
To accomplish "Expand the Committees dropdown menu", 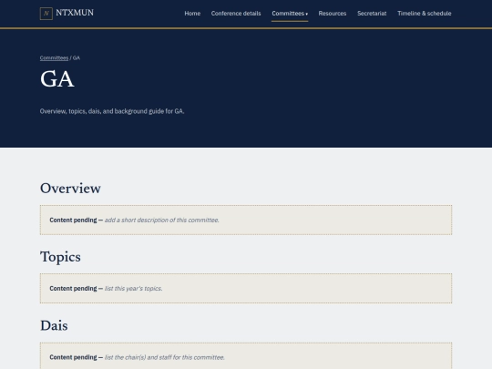I will (x=290, y=14).
